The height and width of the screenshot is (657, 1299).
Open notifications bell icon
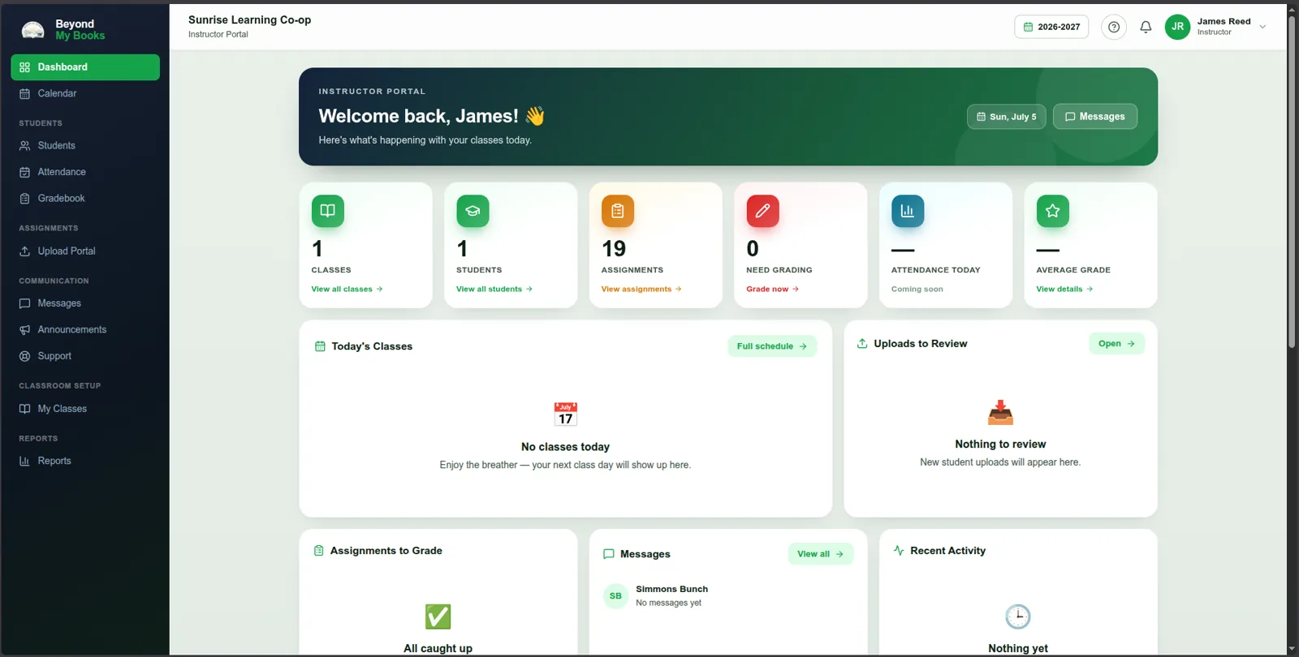tap(1146, 27)
